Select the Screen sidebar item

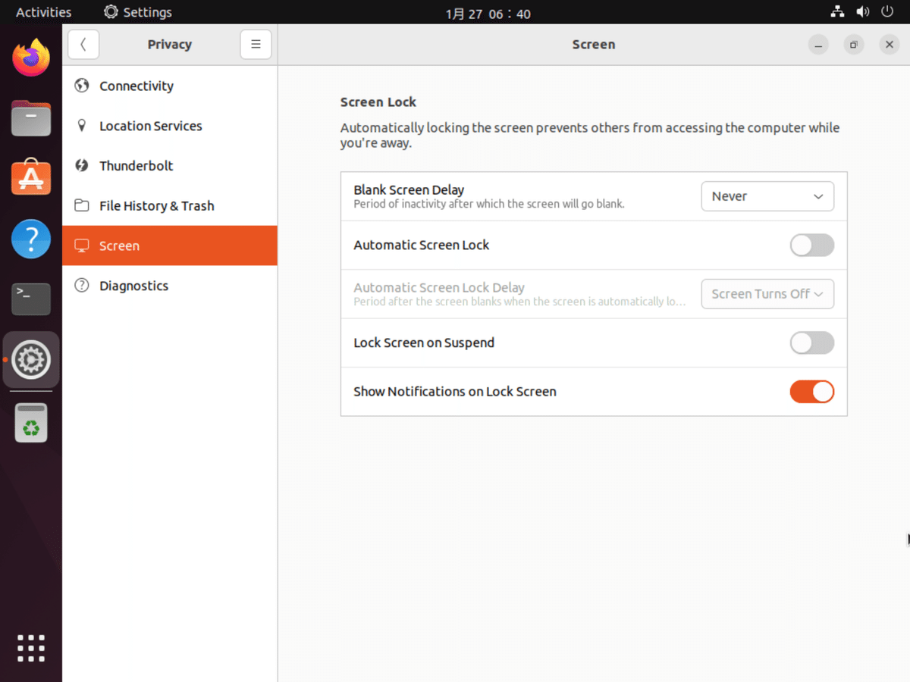[x=170, y=246]
